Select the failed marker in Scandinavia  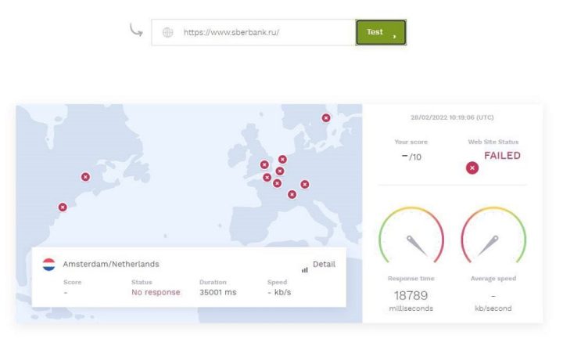(326, 118)
